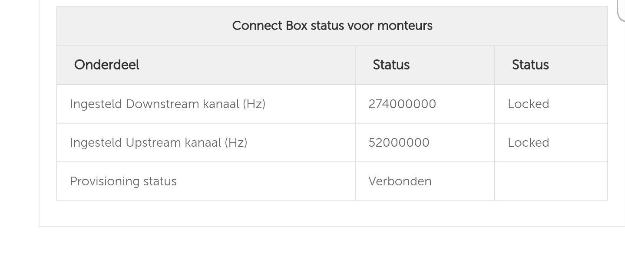
Task: Select the 'Provisioning status' row label
Action: click(x=123, y=181)
